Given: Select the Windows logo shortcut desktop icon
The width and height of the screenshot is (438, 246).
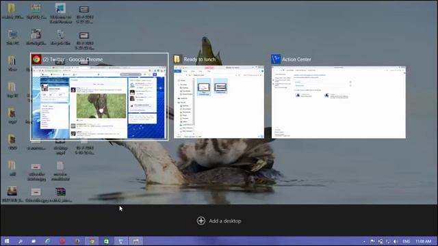Looking at the screenshot, I should [x=60, y=13].
